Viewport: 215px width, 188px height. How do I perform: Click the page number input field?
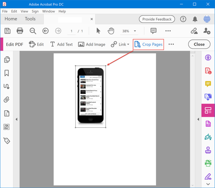(72, 31)
